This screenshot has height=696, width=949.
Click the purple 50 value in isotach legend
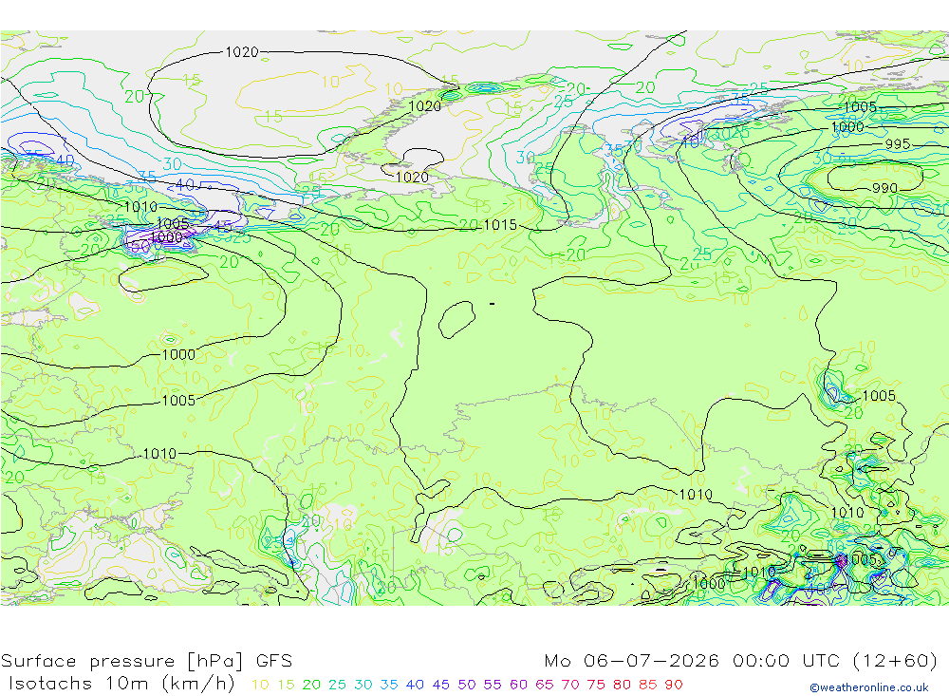(467, 685)
